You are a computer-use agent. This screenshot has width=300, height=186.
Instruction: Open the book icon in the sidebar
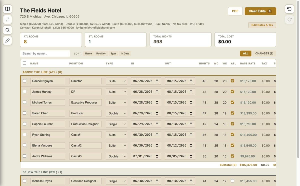point(7,9)
